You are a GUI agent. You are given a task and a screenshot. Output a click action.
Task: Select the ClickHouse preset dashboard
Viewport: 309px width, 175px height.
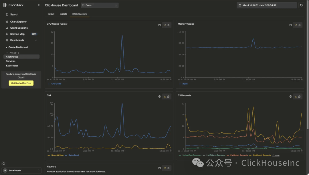pyautogui.click(x=21, y=57)
